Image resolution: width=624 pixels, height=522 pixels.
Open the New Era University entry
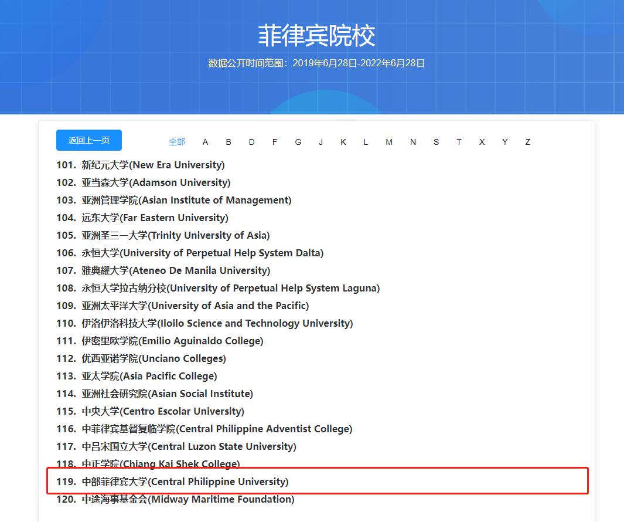146,165
